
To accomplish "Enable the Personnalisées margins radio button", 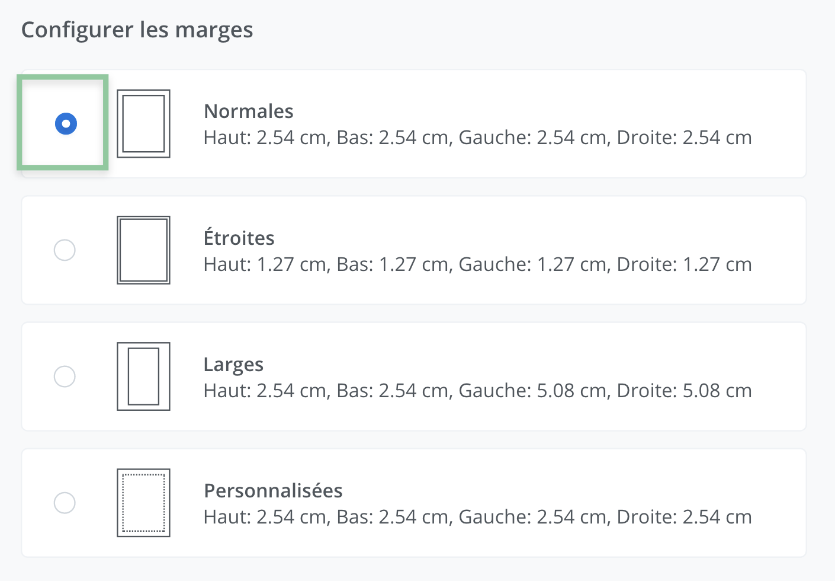I will [x=65, y=503].
